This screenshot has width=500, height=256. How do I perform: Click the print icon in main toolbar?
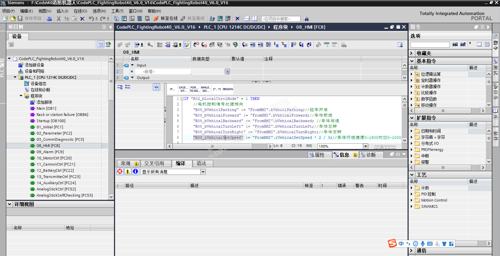[49, 19]
